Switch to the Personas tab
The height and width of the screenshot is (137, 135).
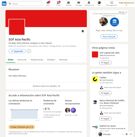[x=63, y=60]
